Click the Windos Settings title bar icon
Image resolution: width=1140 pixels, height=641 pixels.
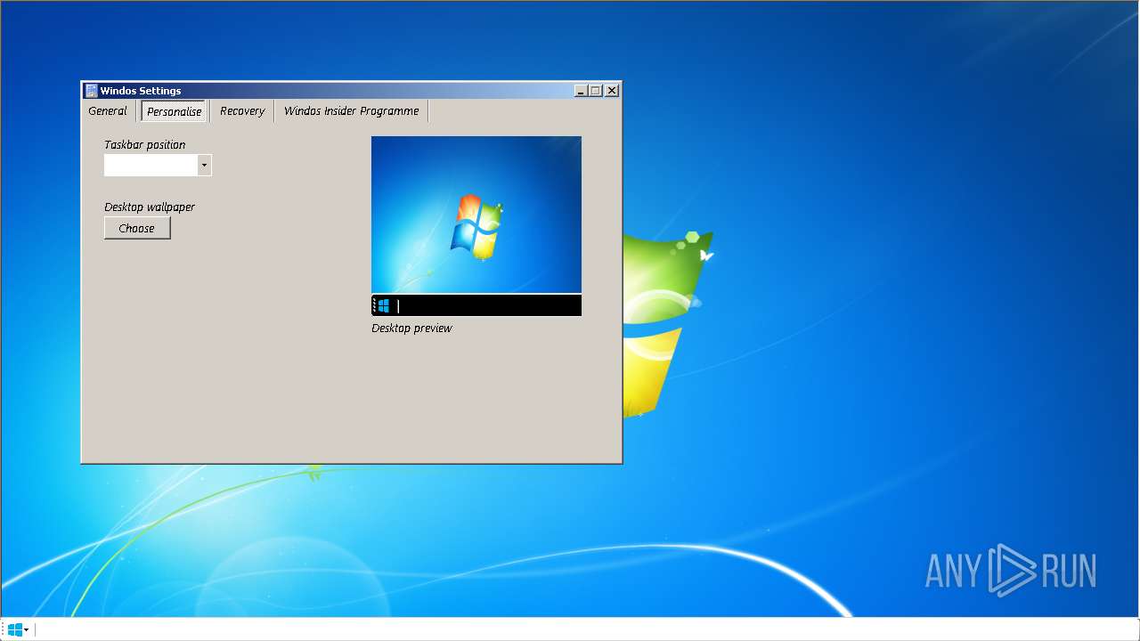pos(91,91)
